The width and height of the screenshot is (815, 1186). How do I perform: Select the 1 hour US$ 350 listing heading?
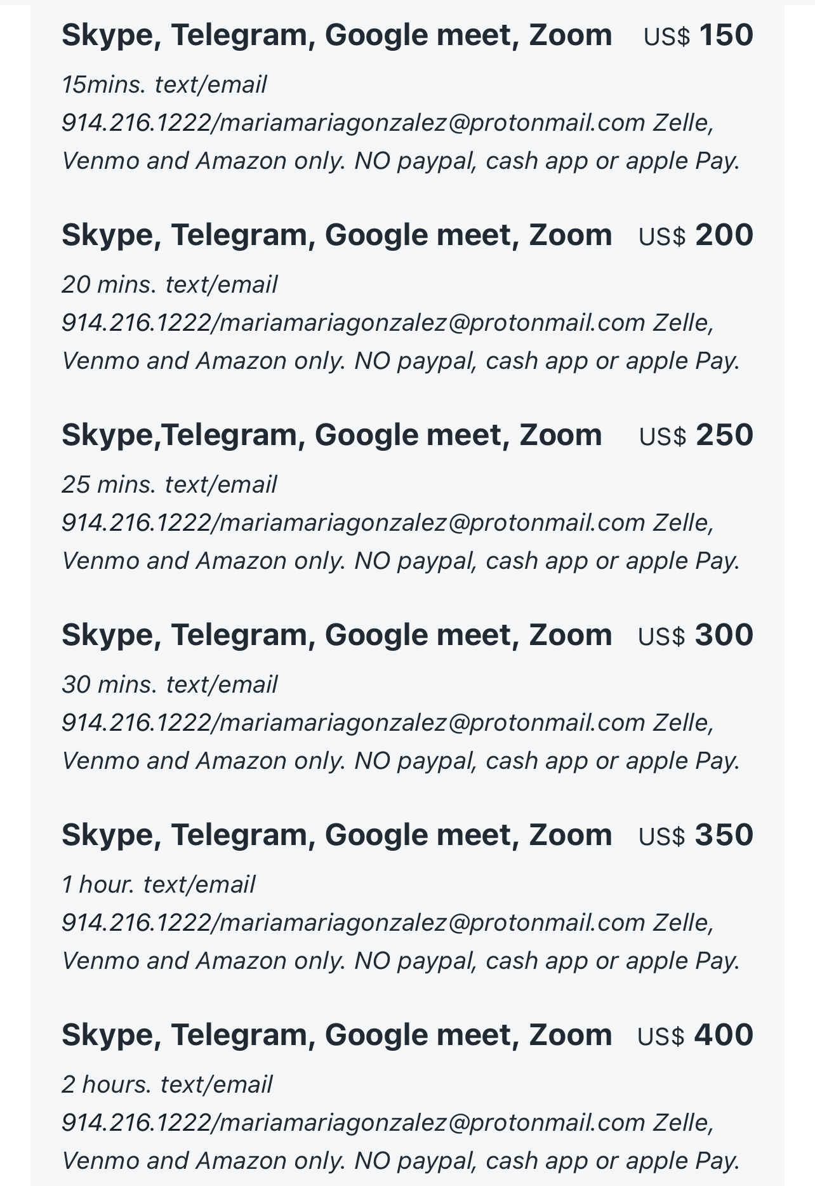tap(337, 836)
